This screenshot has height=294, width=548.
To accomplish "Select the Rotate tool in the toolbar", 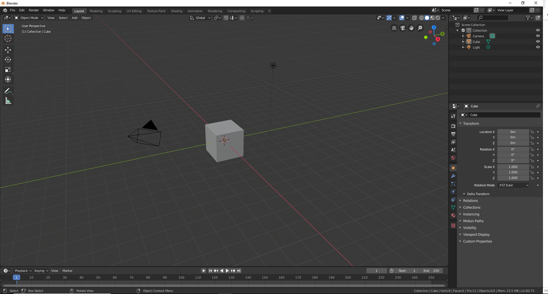I will pyautogui.click(x=8, y=60).
